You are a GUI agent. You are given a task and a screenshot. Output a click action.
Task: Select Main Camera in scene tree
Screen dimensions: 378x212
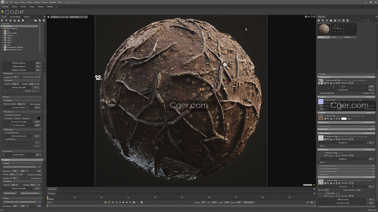(x=11, y=28)
